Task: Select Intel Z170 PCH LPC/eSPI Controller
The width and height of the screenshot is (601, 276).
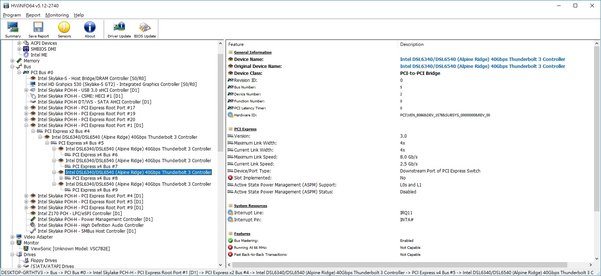Action: point(80,214)
